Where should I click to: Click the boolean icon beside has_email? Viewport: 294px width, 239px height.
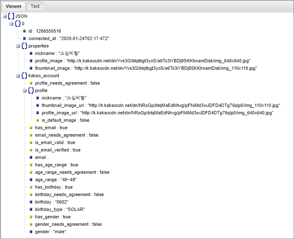pos(31,128)
